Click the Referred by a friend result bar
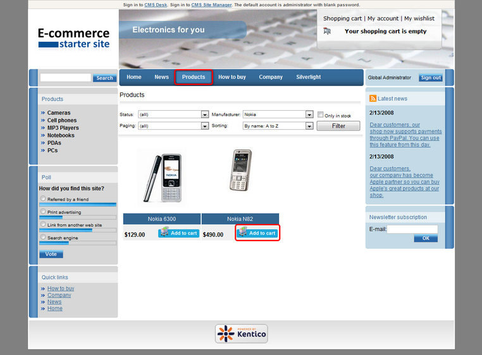The image size is (482, 355). point(78,204)
